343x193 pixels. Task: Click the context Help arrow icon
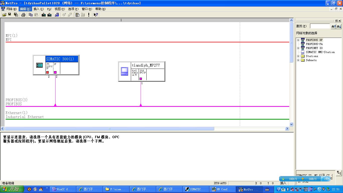coord(96,15)
